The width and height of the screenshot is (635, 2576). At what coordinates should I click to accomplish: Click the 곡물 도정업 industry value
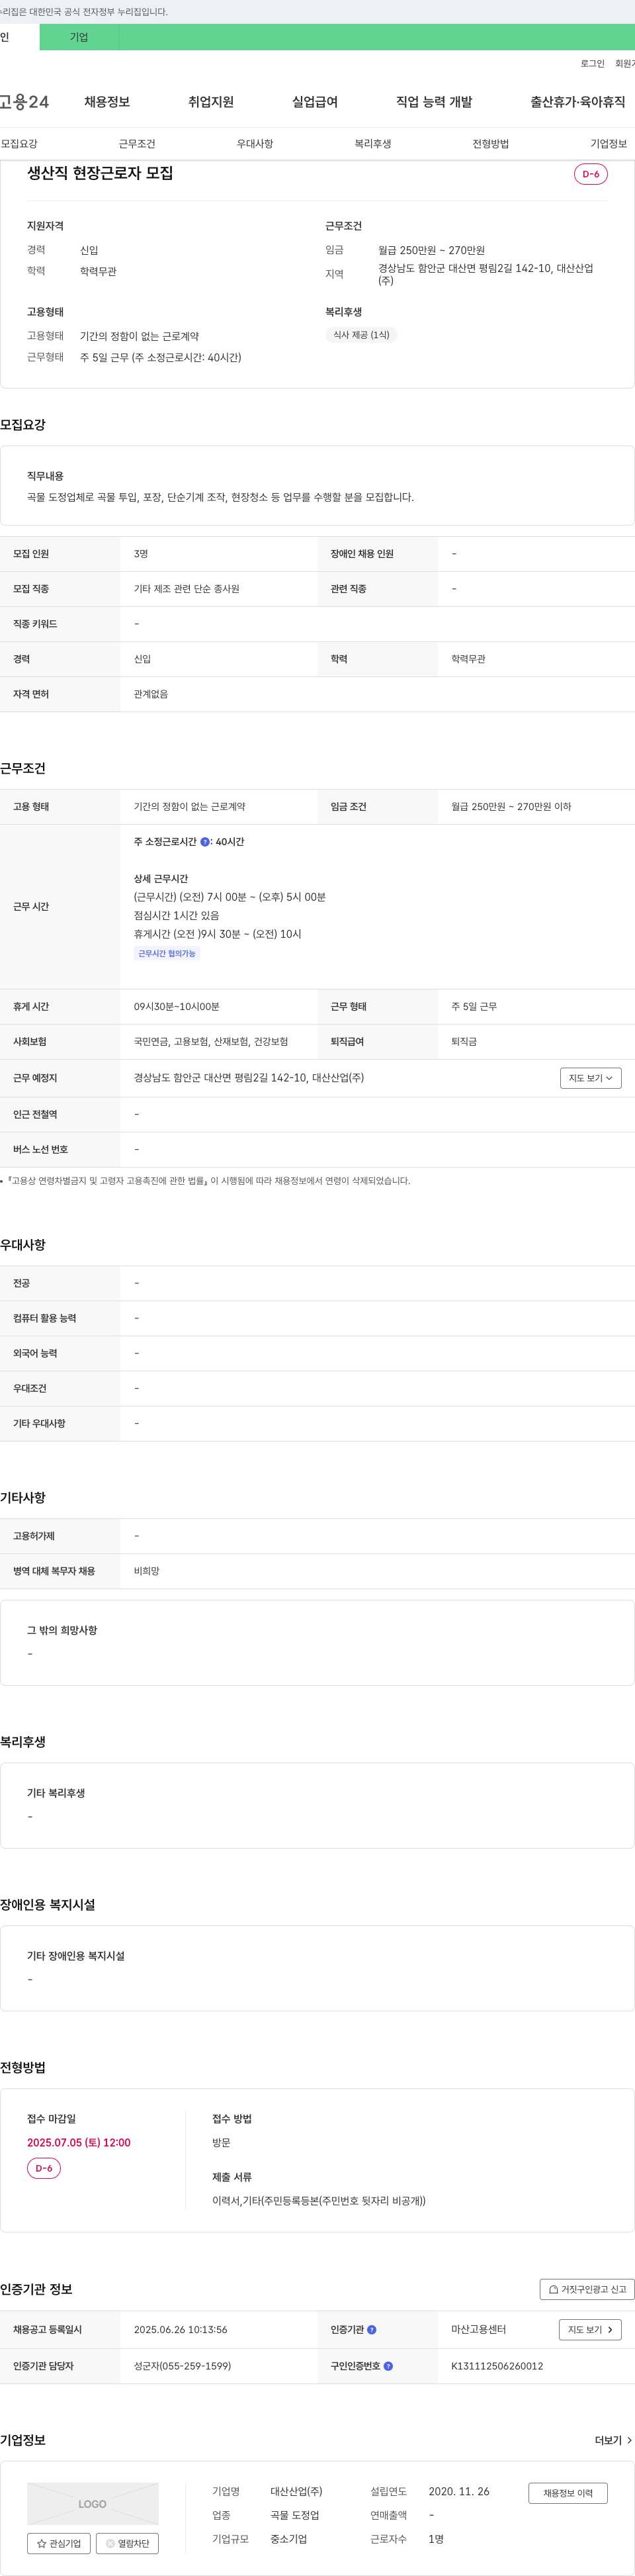click(295, 2515)
